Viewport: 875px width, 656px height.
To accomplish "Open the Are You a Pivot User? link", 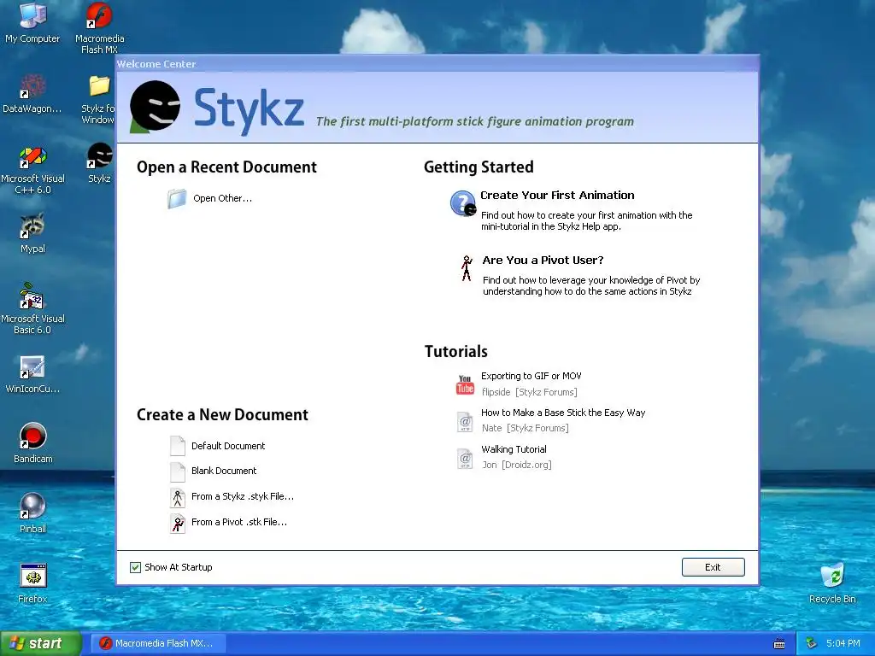I will point(543,260).
